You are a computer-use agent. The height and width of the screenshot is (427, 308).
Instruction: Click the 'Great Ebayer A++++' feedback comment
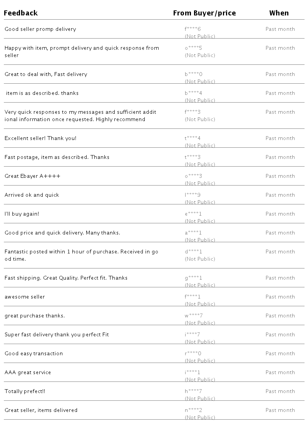pyautogui.click(x=32, y=176)
